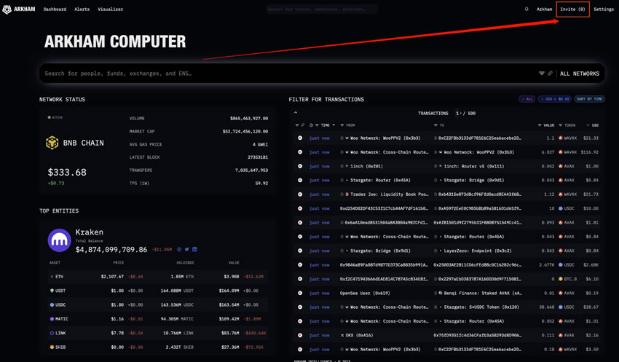
Task: Open the 1inch: Router v5 (0x111) address
Action: coord(474,166)
